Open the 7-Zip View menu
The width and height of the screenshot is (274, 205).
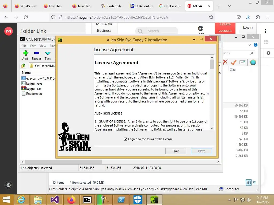(43, 46)
